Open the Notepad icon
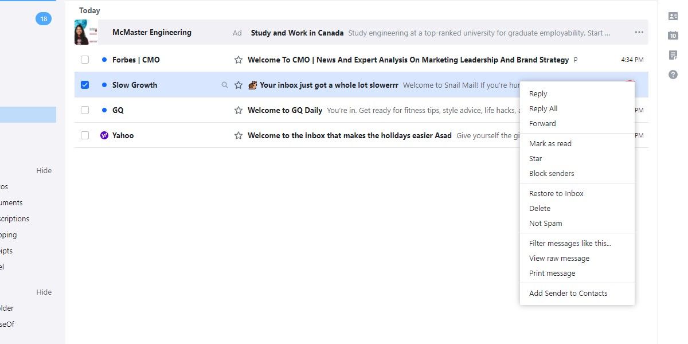 tap(673, 54)
